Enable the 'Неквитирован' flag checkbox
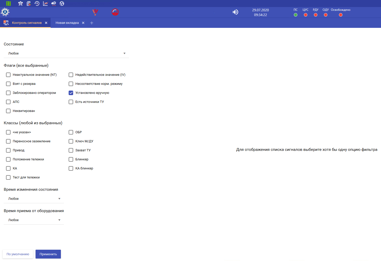381x261 pixels. 8,111
